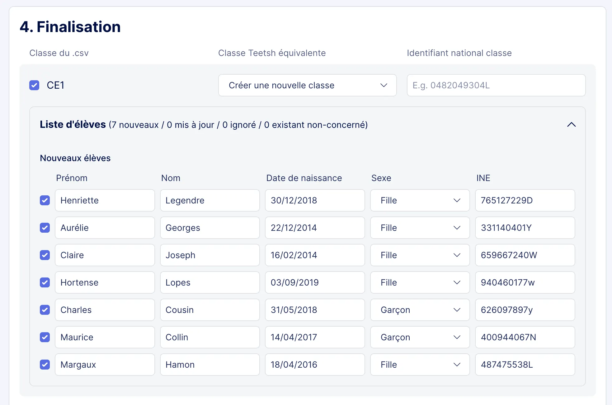Click the INE field 940460177w
The height and width of the screenshot is (405, 612).
coord(525,282)
